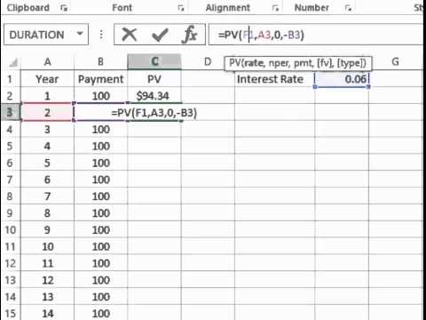Open the Font group dialog launcher

point(181,8)
